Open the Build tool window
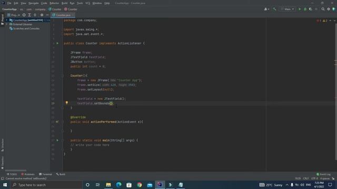 coord(61,174)
